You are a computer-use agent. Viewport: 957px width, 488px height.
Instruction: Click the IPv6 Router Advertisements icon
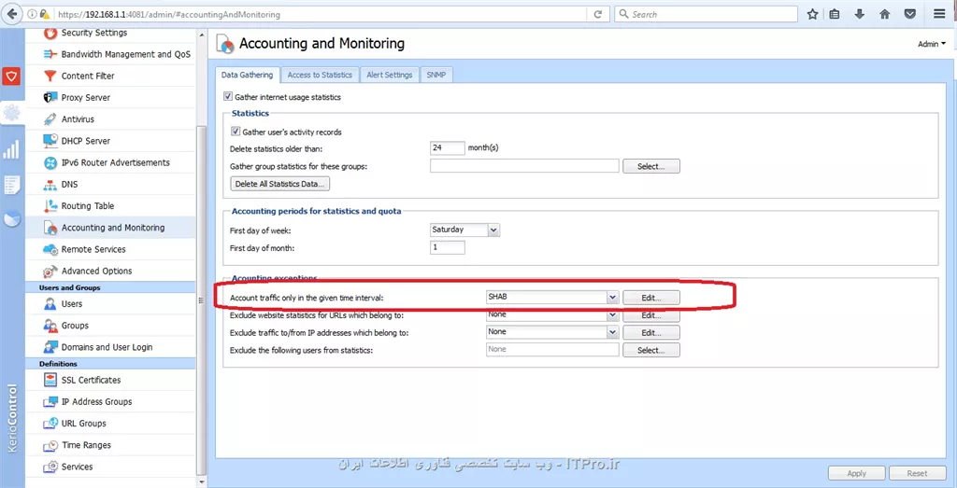tap(50, 162)
